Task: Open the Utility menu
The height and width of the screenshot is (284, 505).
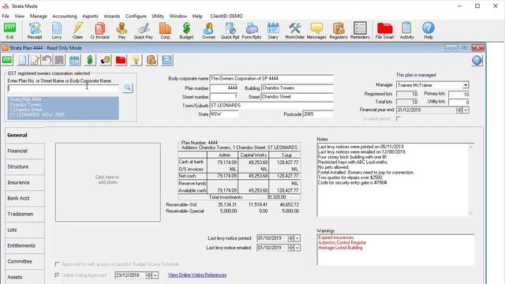Action: pos(158,16)
